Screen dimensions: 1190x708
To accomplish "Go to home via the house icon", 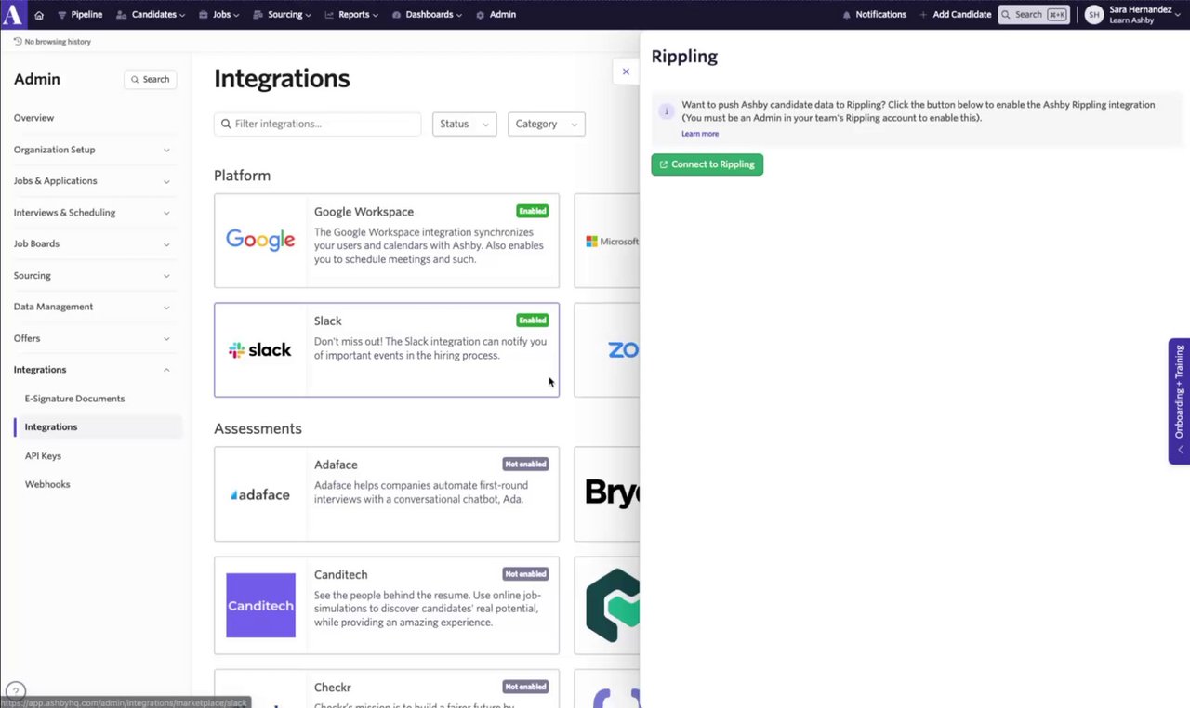I will click(39, 15).
